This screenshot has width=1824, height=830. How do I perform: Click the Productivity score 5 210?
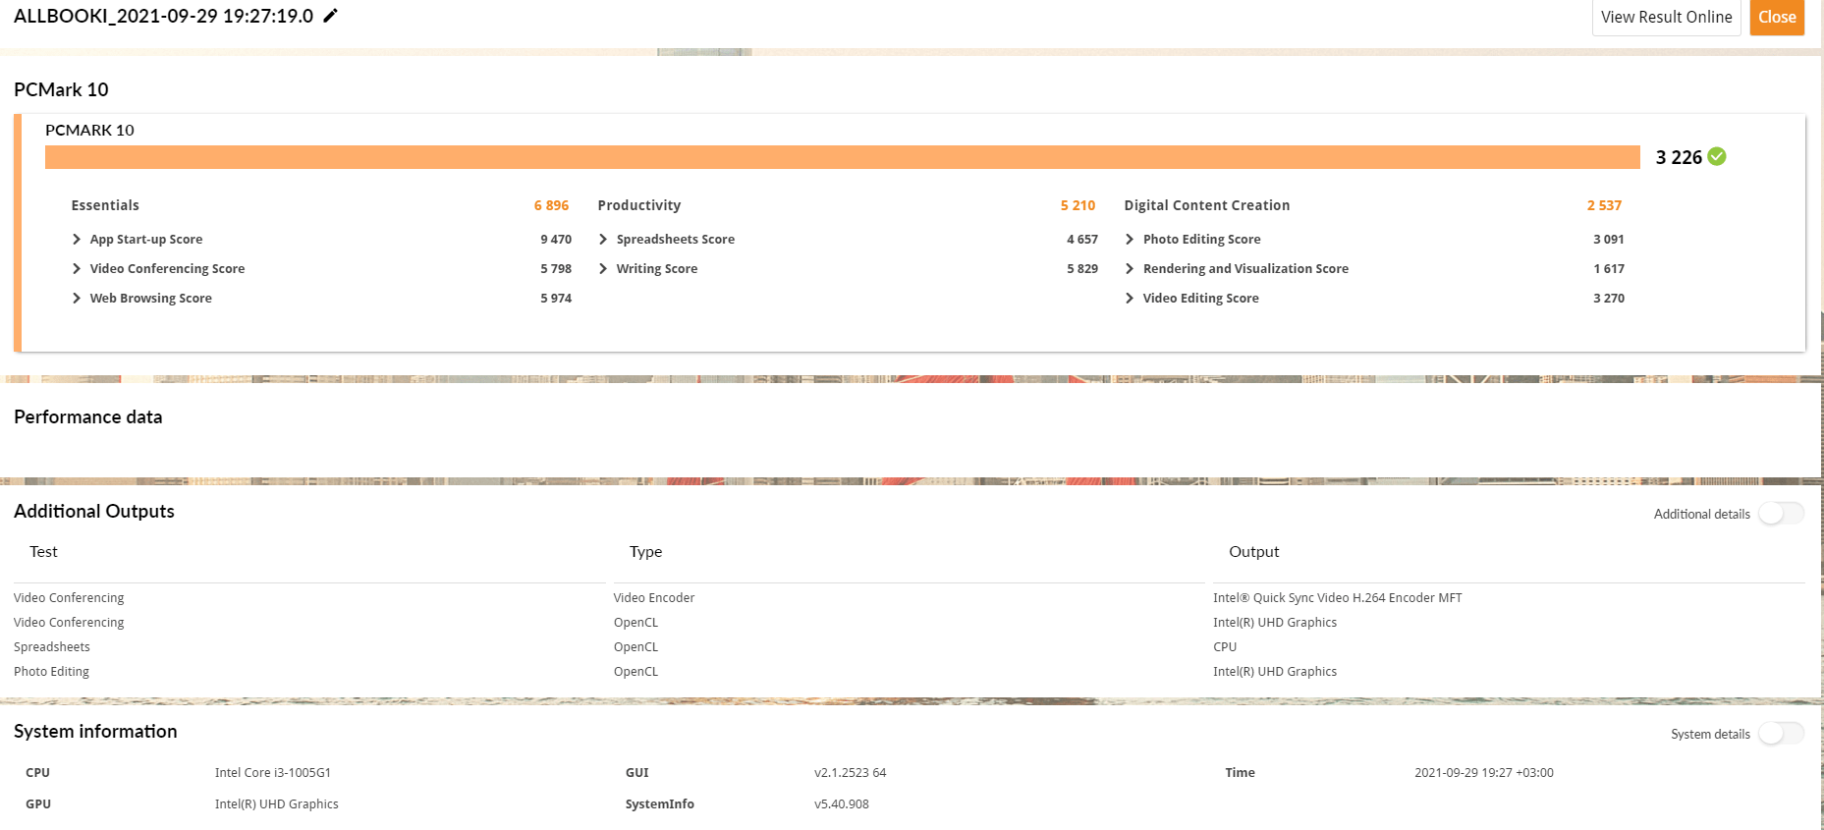(1078, 205)
